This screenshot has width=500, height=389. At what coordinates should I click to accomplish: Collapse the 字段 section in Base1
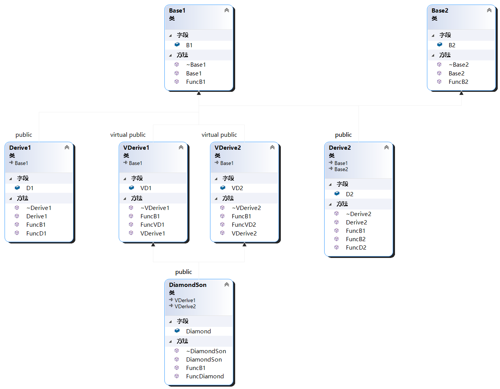click(x=170, y=35)
